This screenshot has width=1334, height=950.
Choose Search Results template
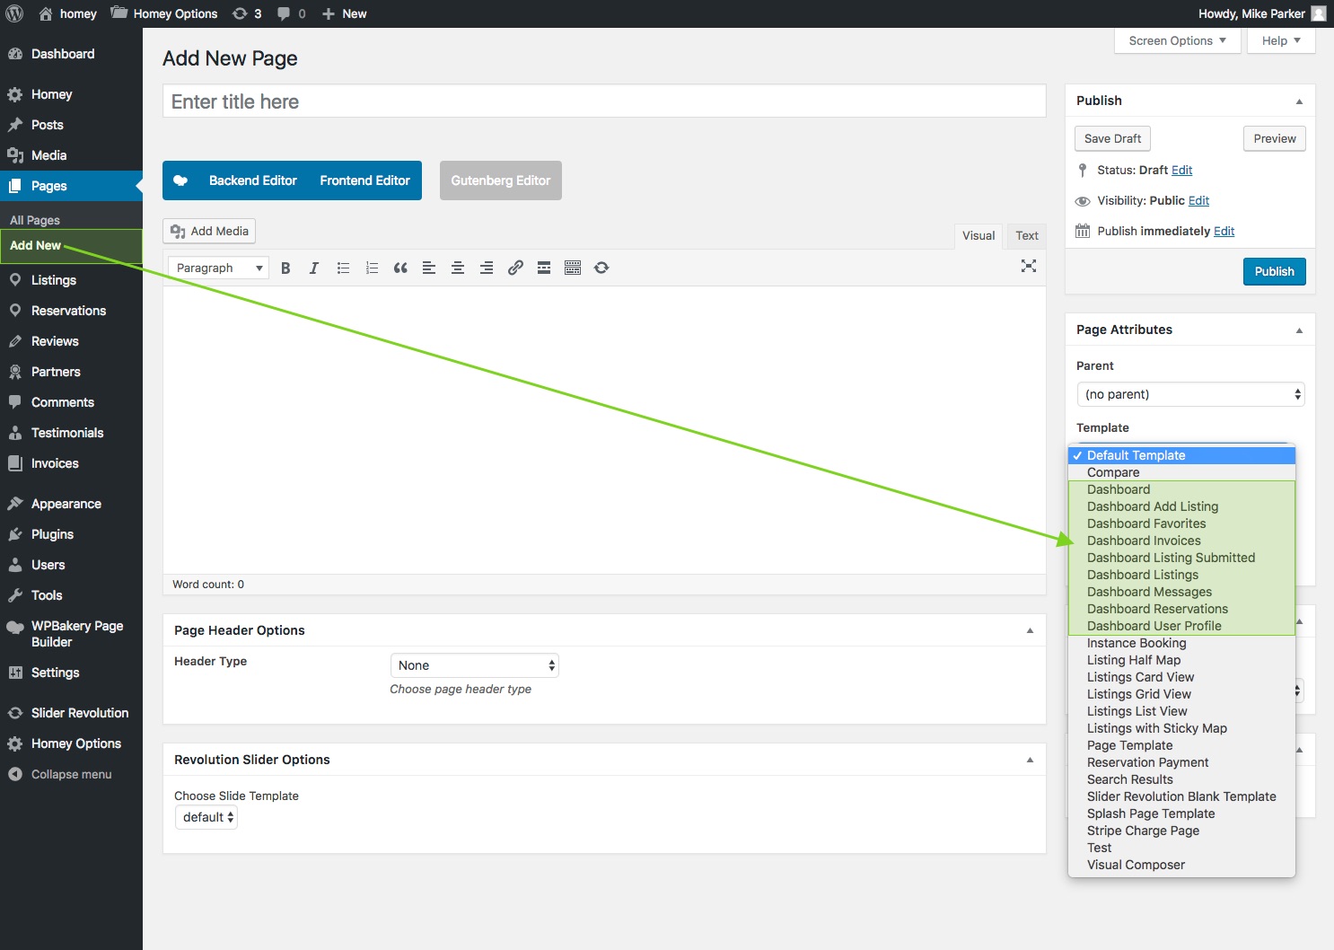point(1181,779)
